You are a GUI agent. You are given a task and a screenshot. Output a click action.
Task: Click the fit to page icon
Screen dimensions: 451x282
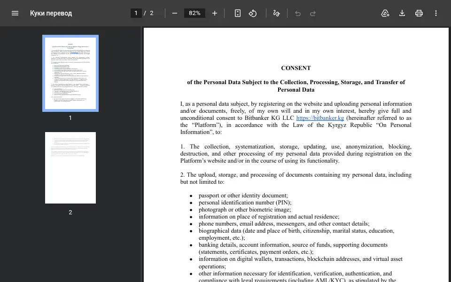coord(238,13)
